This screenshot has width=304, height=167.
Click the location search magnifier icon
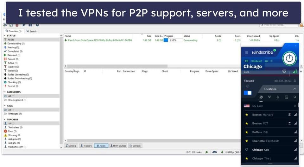click(295, 97)
